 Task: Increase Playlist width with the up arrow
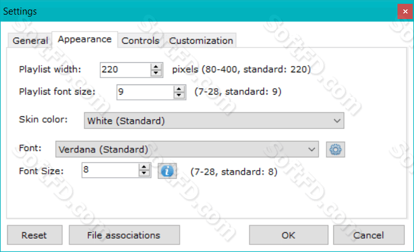(x=156, y=67)
